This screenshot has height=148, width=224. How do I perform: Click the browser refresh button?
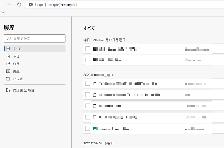pos(19,5)
